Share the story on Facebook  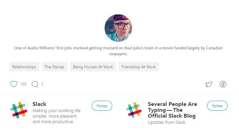click(223, 84)
